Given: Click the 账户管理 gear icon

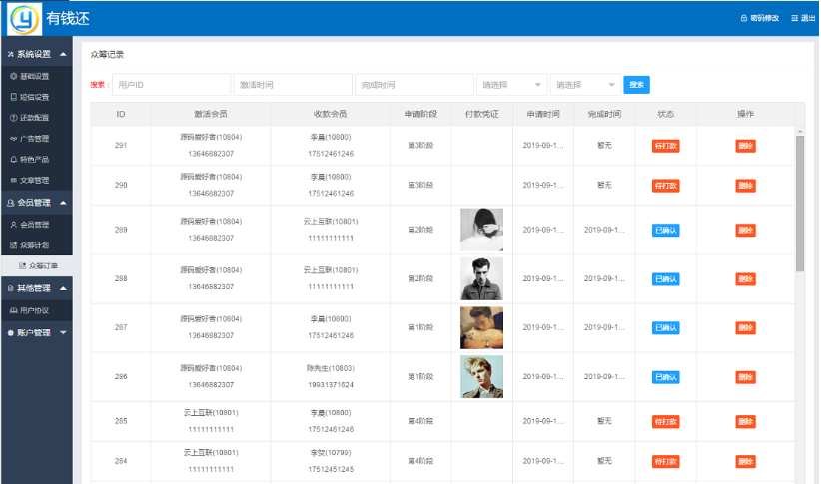Looking at the screenshot, I should coord(10,332).
